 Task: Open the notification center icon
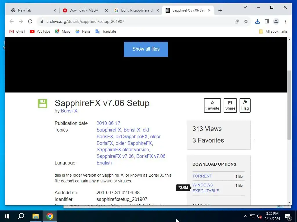click(x=288, y=217)
